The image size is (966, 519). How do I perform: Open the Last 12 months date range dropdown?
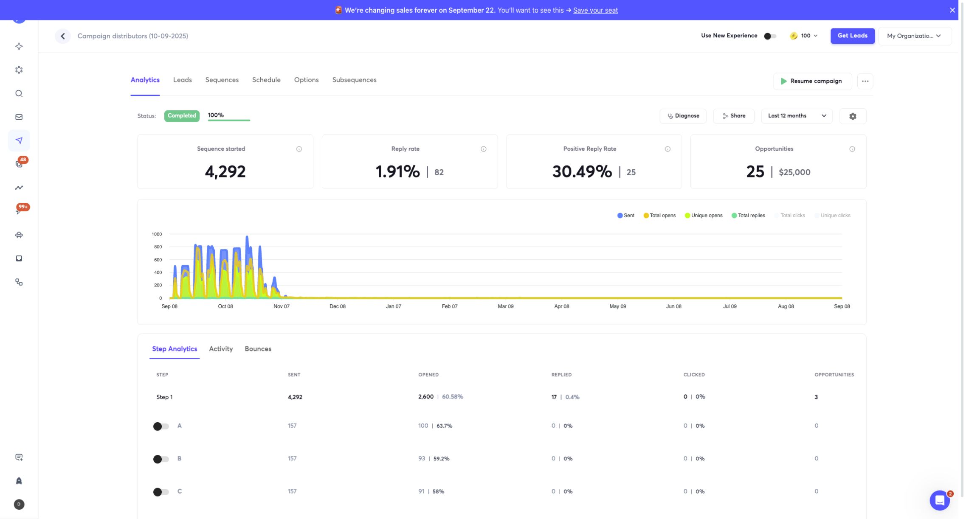797,116
